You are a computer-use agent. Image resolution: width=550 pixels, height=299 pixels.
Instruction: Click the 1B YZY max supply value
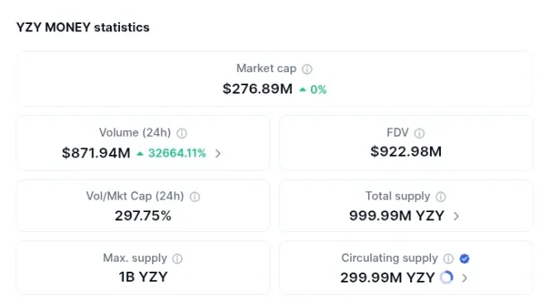(x=143, y=277)
